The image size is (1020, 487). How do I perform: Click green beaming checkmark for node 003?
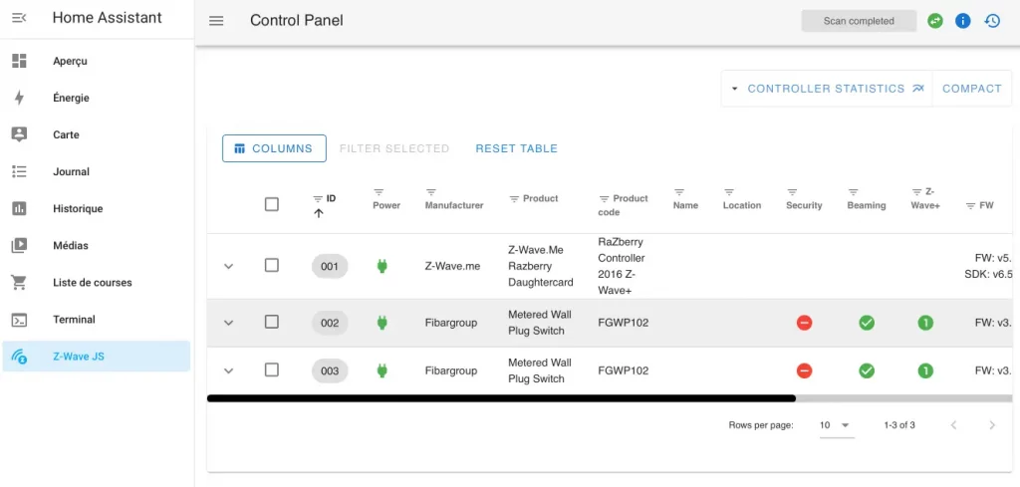point(867,370)
